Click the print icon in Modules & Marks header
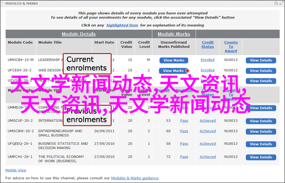The image size is (285, 183). point(276,3)
